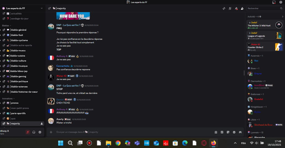The image size is (285, 148).
Task: Open the League of Legends activity card
Action: [265, 35]
